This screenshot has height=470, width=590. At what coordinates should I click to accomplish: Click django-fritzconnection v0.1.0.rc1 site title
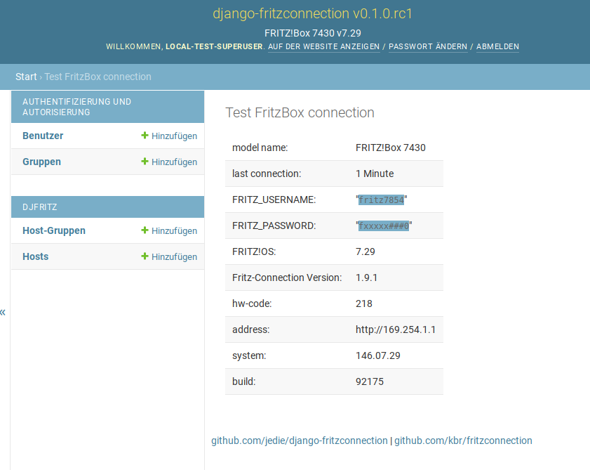coord(312,13)
